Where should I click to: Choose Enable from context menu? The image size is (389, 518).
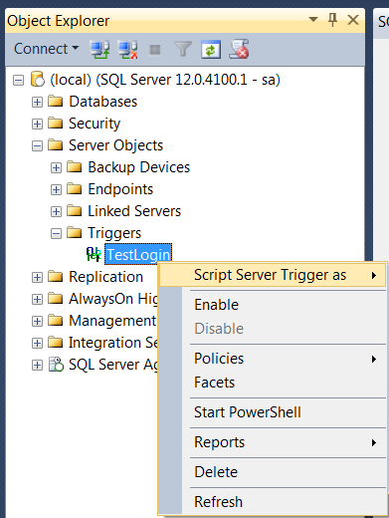tap(273, 305)
